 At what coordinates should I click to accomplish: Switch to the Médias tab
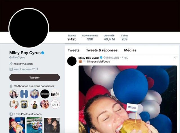coord(130,50)
